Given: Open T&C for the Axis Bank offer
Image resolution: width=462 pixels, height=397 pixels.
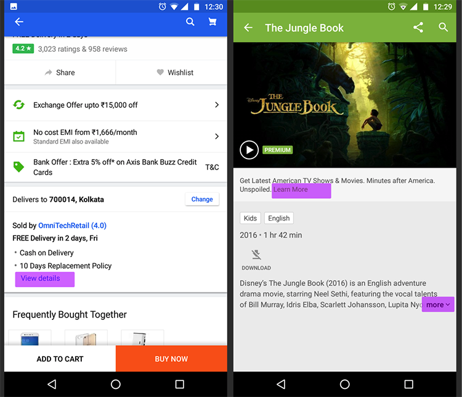Looking at the screenshot, I should pyautogui.click(x=212, y=167).
